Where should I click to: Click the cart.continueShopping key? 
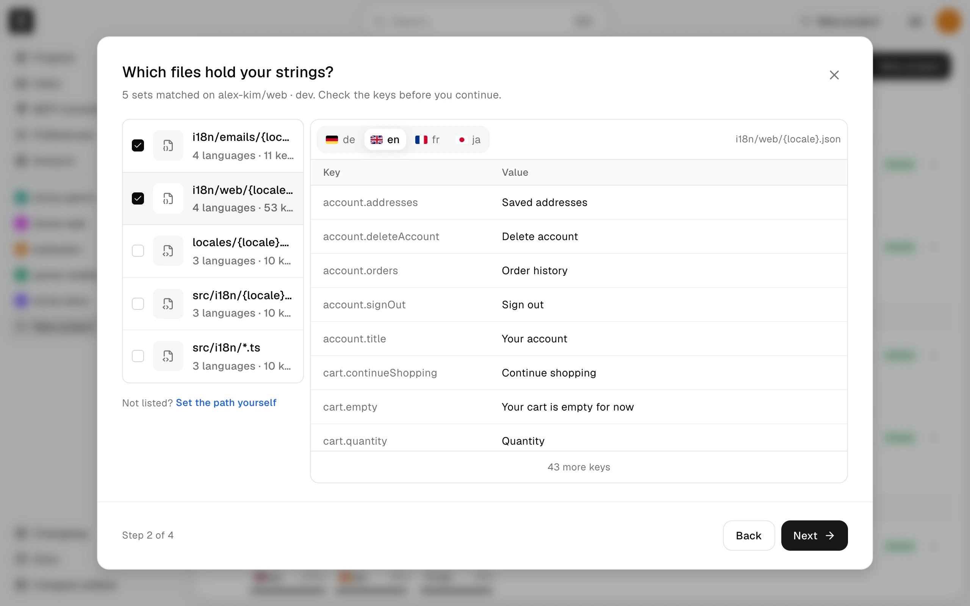click(380, 373)
